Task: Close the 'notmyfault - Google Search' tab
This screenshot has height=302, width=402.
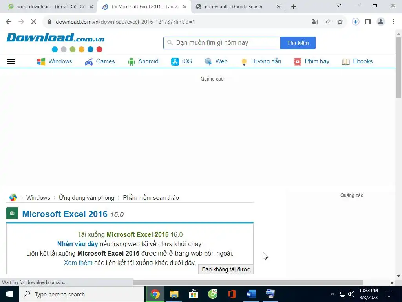Action: (279, 7)
